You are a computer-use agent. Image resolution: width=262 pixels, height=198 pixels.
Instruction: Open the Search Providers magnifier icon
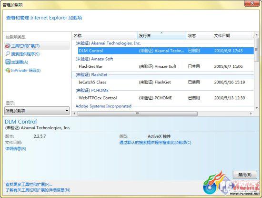click(x=8, y=54)
